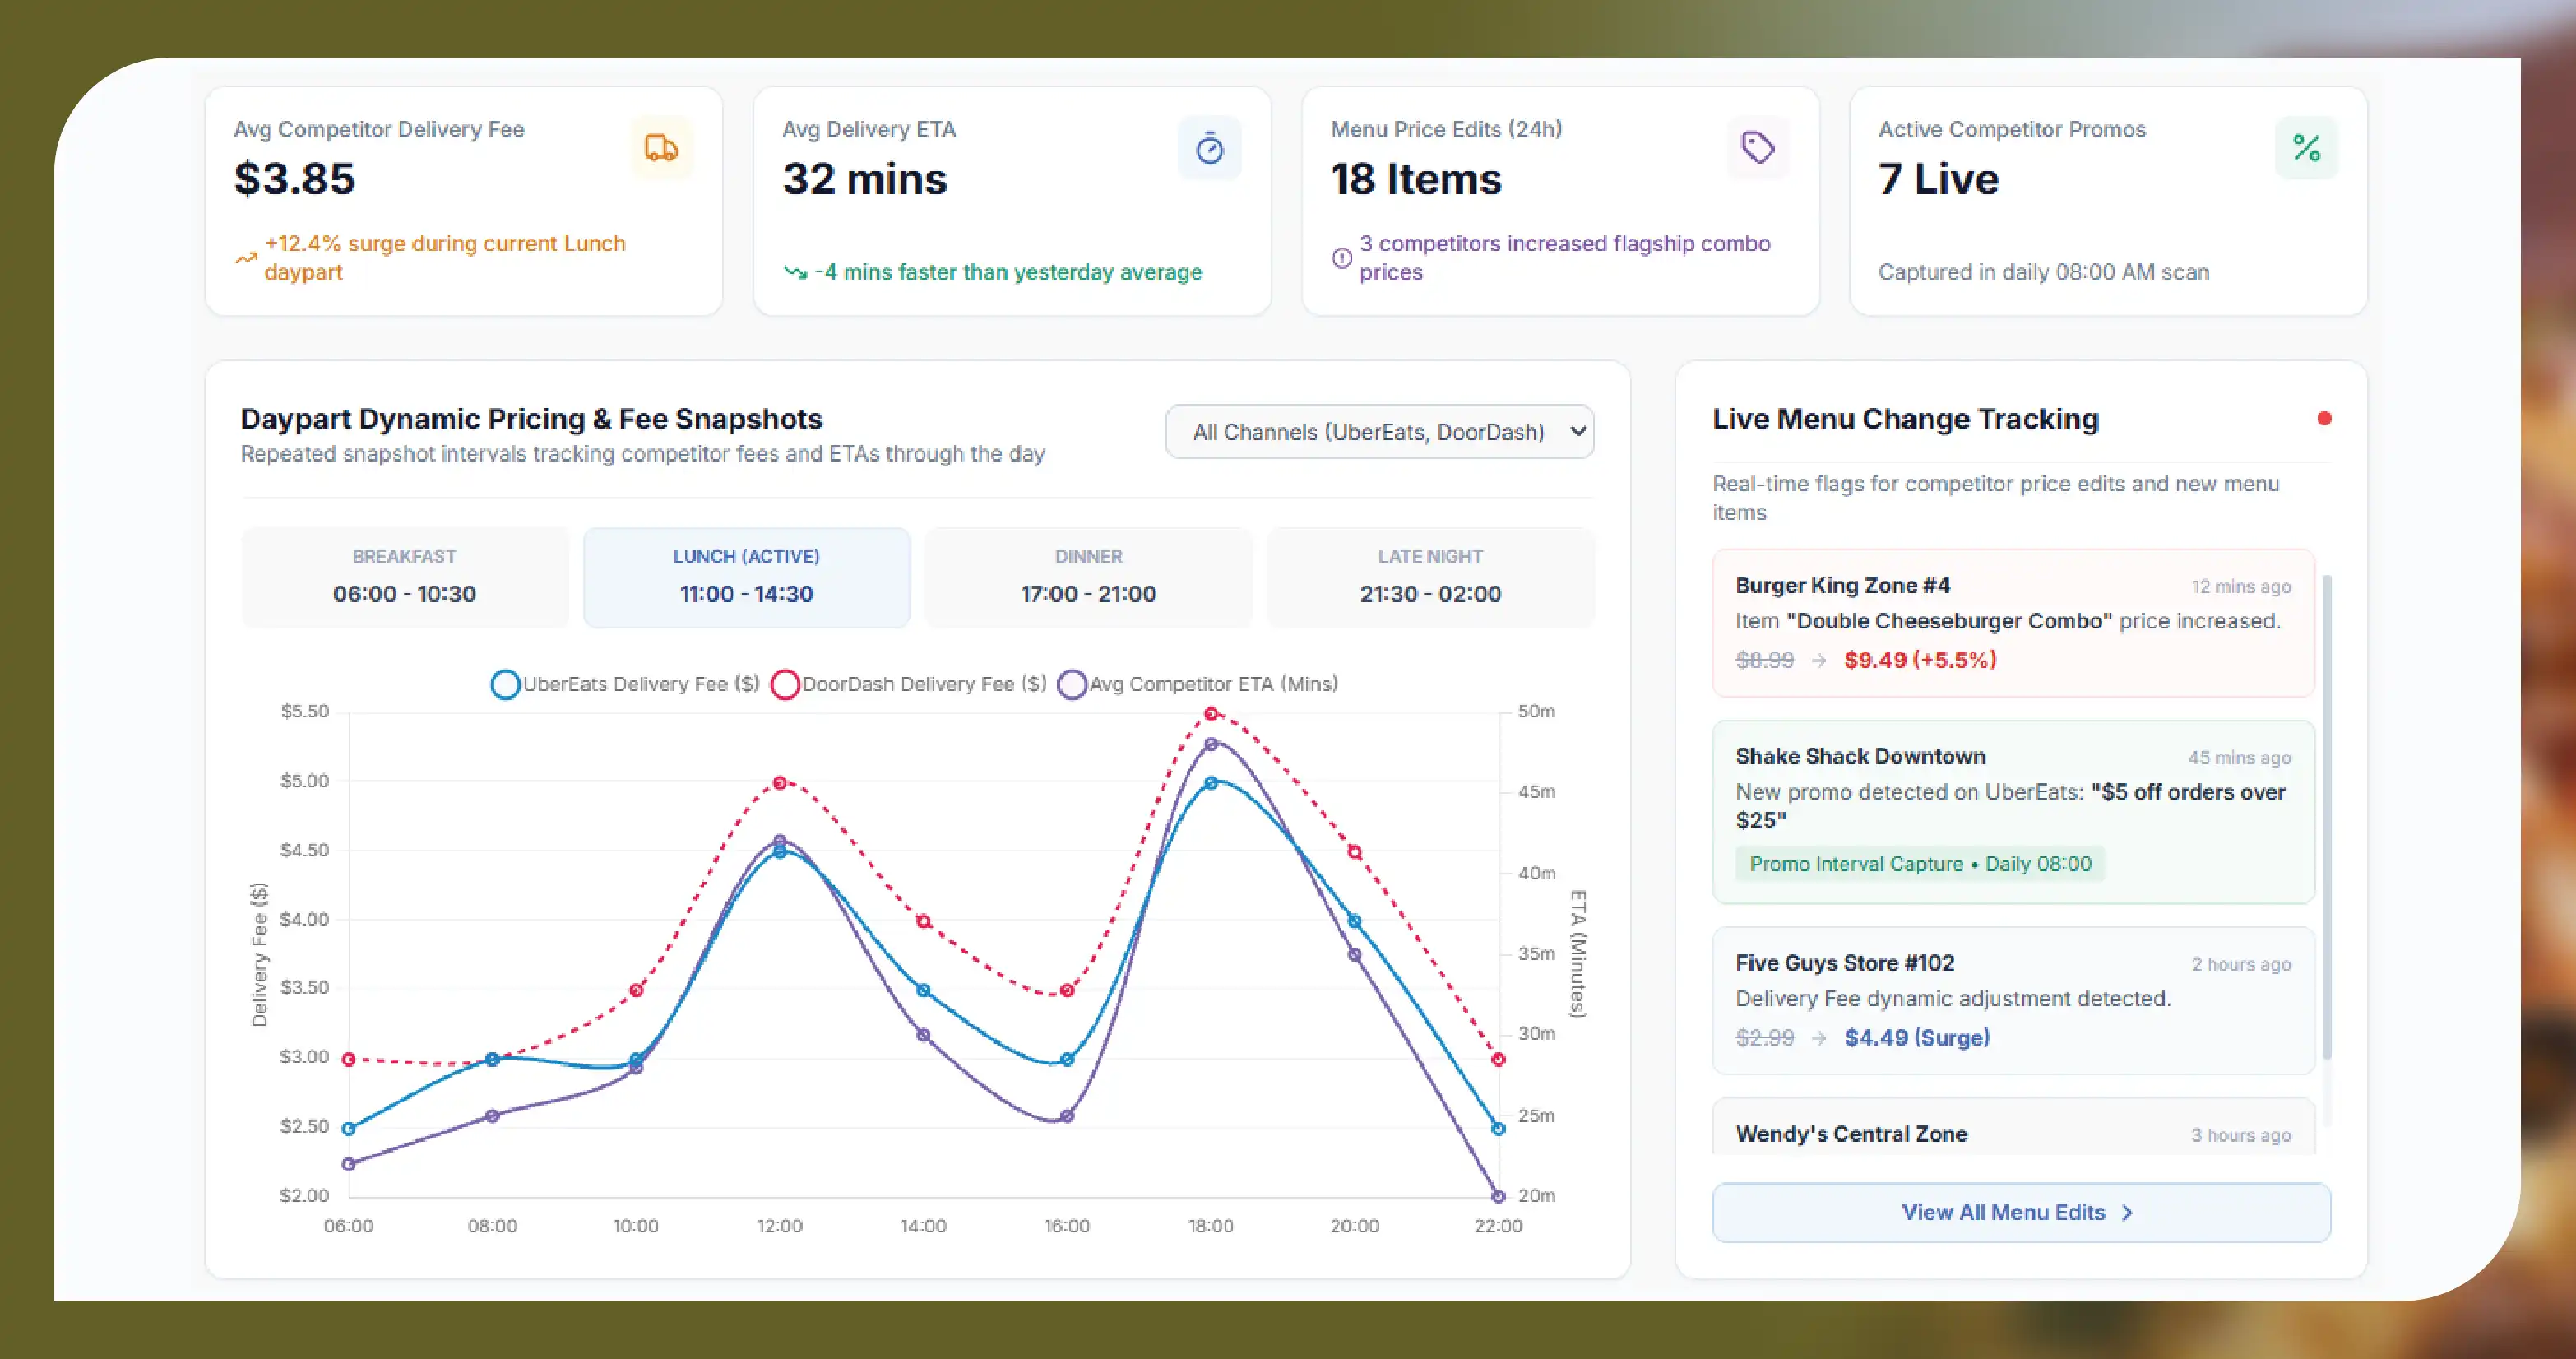Click the Promo Interval Capture Daily 08:00 badge
2576x1359 pixels.
[x=1920, y=864]
